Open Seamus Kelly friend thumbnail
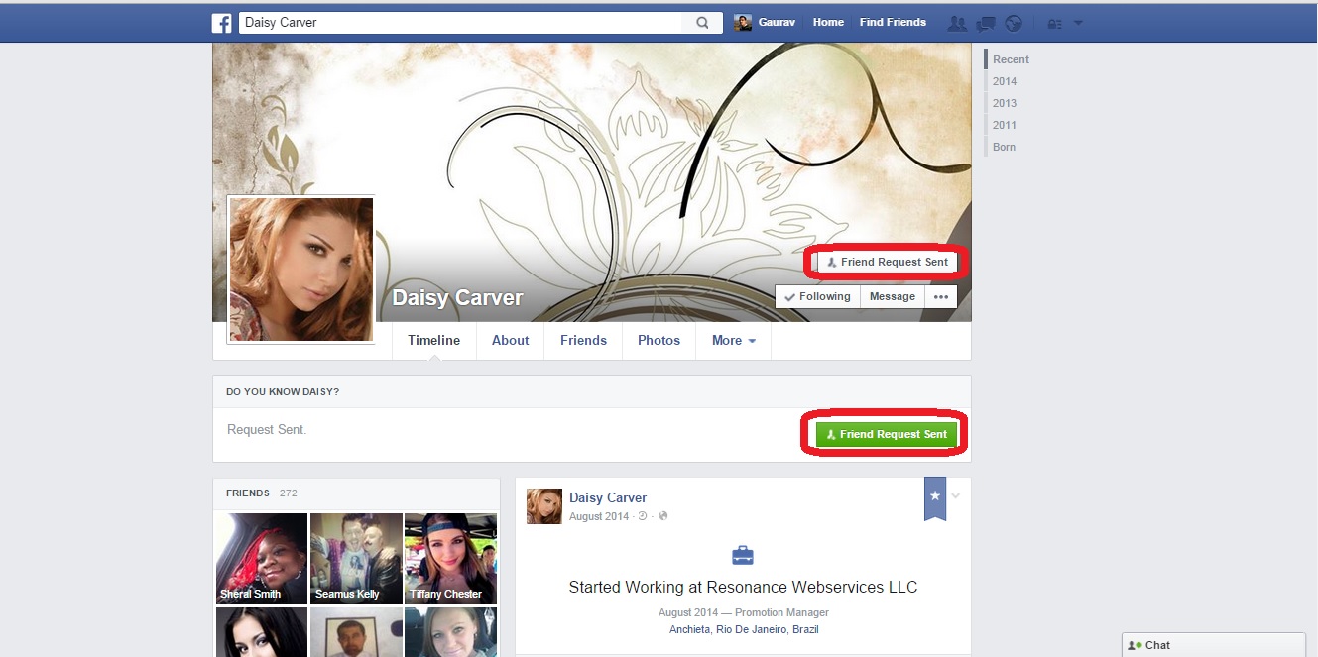This screenshot has height=657, width=1318. tap(356, 558)
